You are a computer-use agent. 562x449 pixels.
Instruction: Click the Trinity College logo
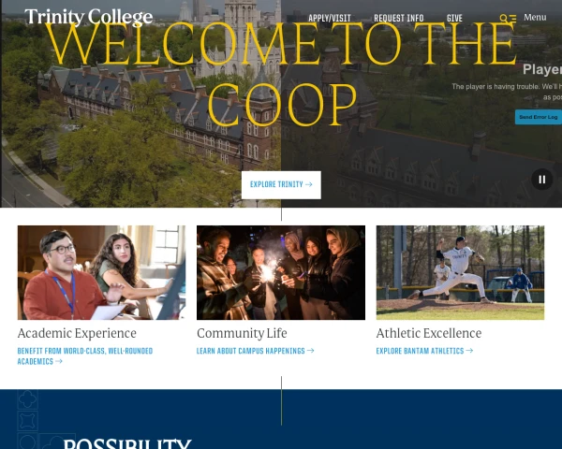[89, 17]
